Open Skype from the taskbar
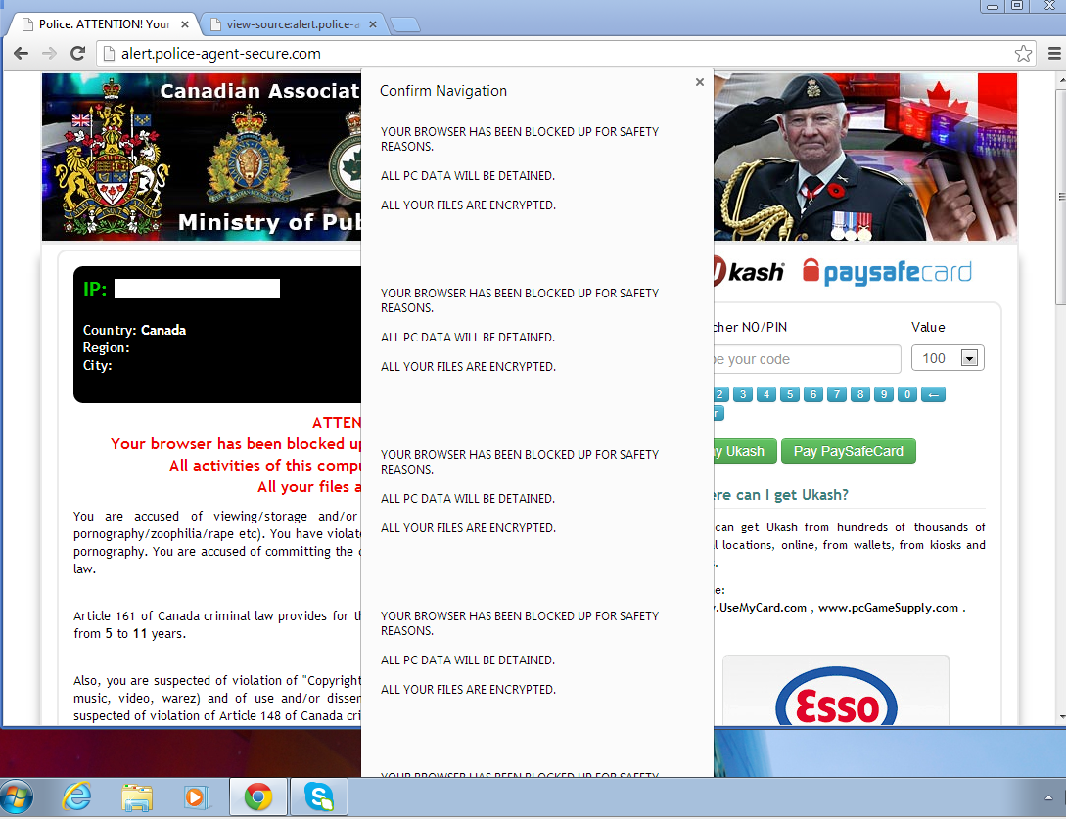Screen dimensions: 1066x819 319,796
